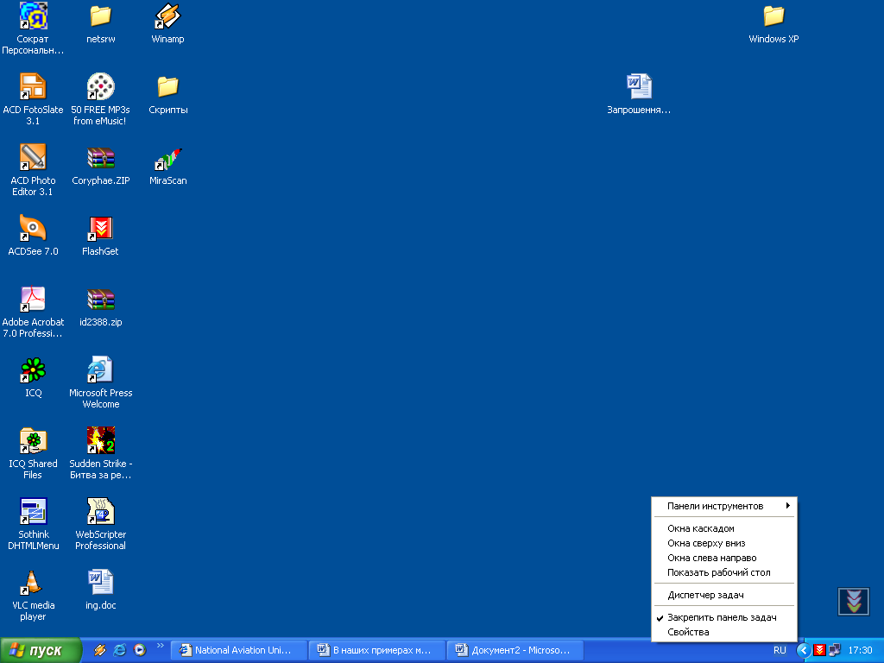Click the 17:30 taskbar clock
The height and width of the screenshot is (663, 884).
click(x=860, y=650)
